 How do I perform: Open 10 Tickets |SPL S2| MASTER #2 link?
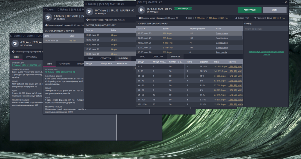click(60, 72)
